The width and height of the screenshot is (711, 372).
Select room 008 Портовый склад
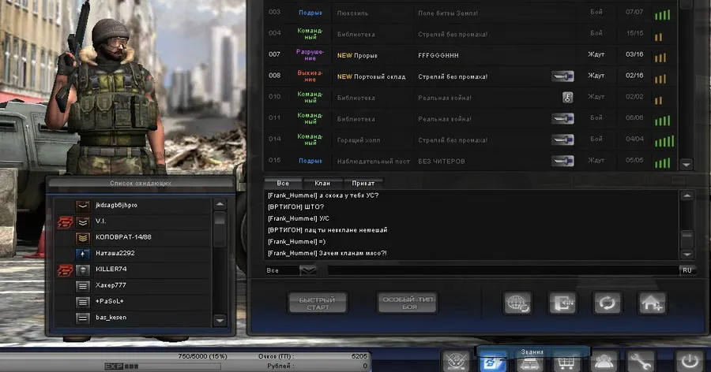(470, 76)
